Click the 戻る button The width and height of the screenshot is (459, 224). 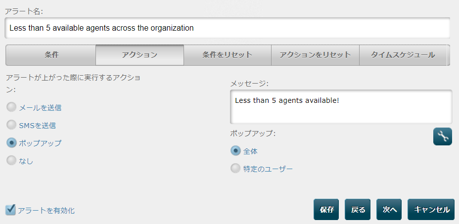(x=358, y=209)
